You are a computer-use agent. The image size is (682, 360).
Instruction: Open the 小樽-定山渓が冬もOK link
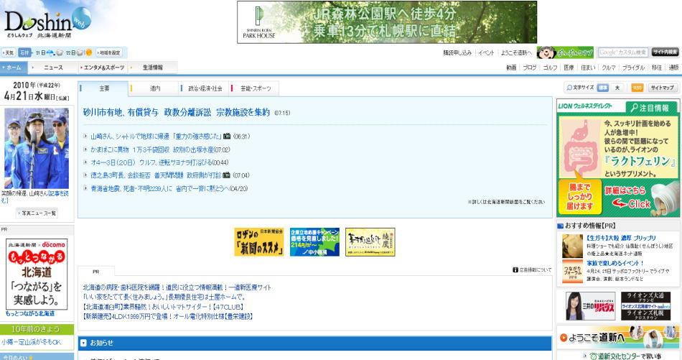pyautogui.click(x=31, y=342)
